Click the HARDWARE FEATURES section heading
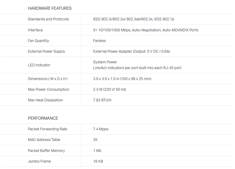This screenshot has height=169, width=235. click(x=50, y=8)
